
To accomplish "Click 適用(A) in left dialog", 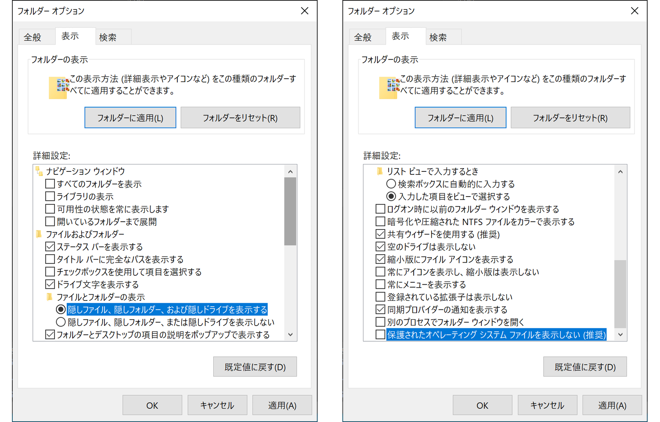I will 282,405.
